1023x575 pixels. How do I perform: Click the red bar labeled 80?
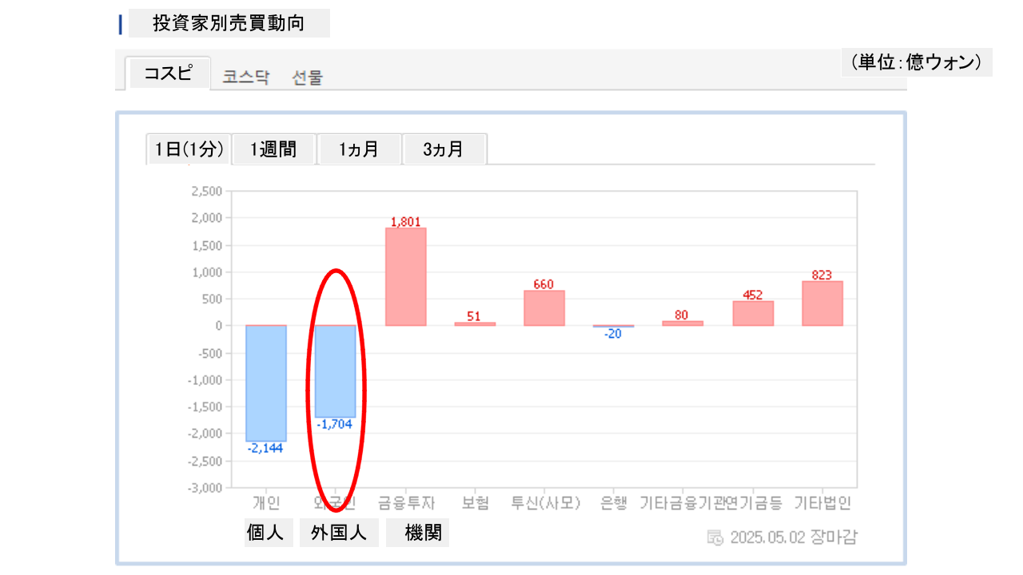[x=683, y=323]
